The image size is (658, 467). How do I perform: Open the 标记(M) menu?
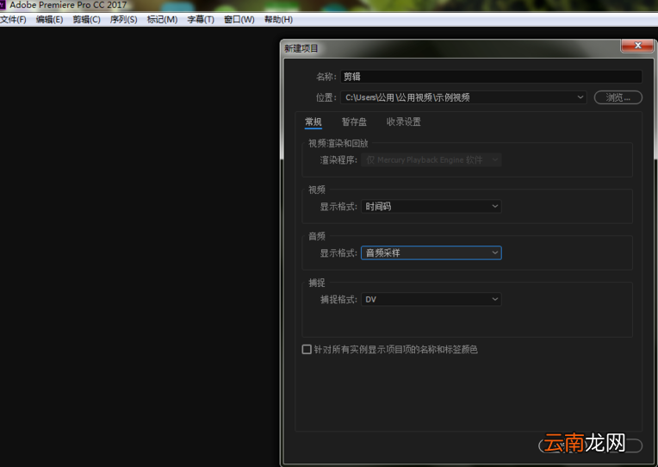click(x=162, y=20)
